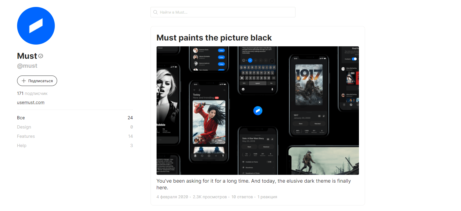461x211 pixels.
Task: Select the Help category
Action: tap(22, 146)
